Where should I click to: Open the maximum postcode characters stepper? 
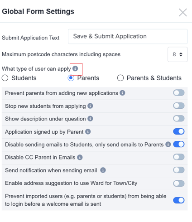[178, 54]
